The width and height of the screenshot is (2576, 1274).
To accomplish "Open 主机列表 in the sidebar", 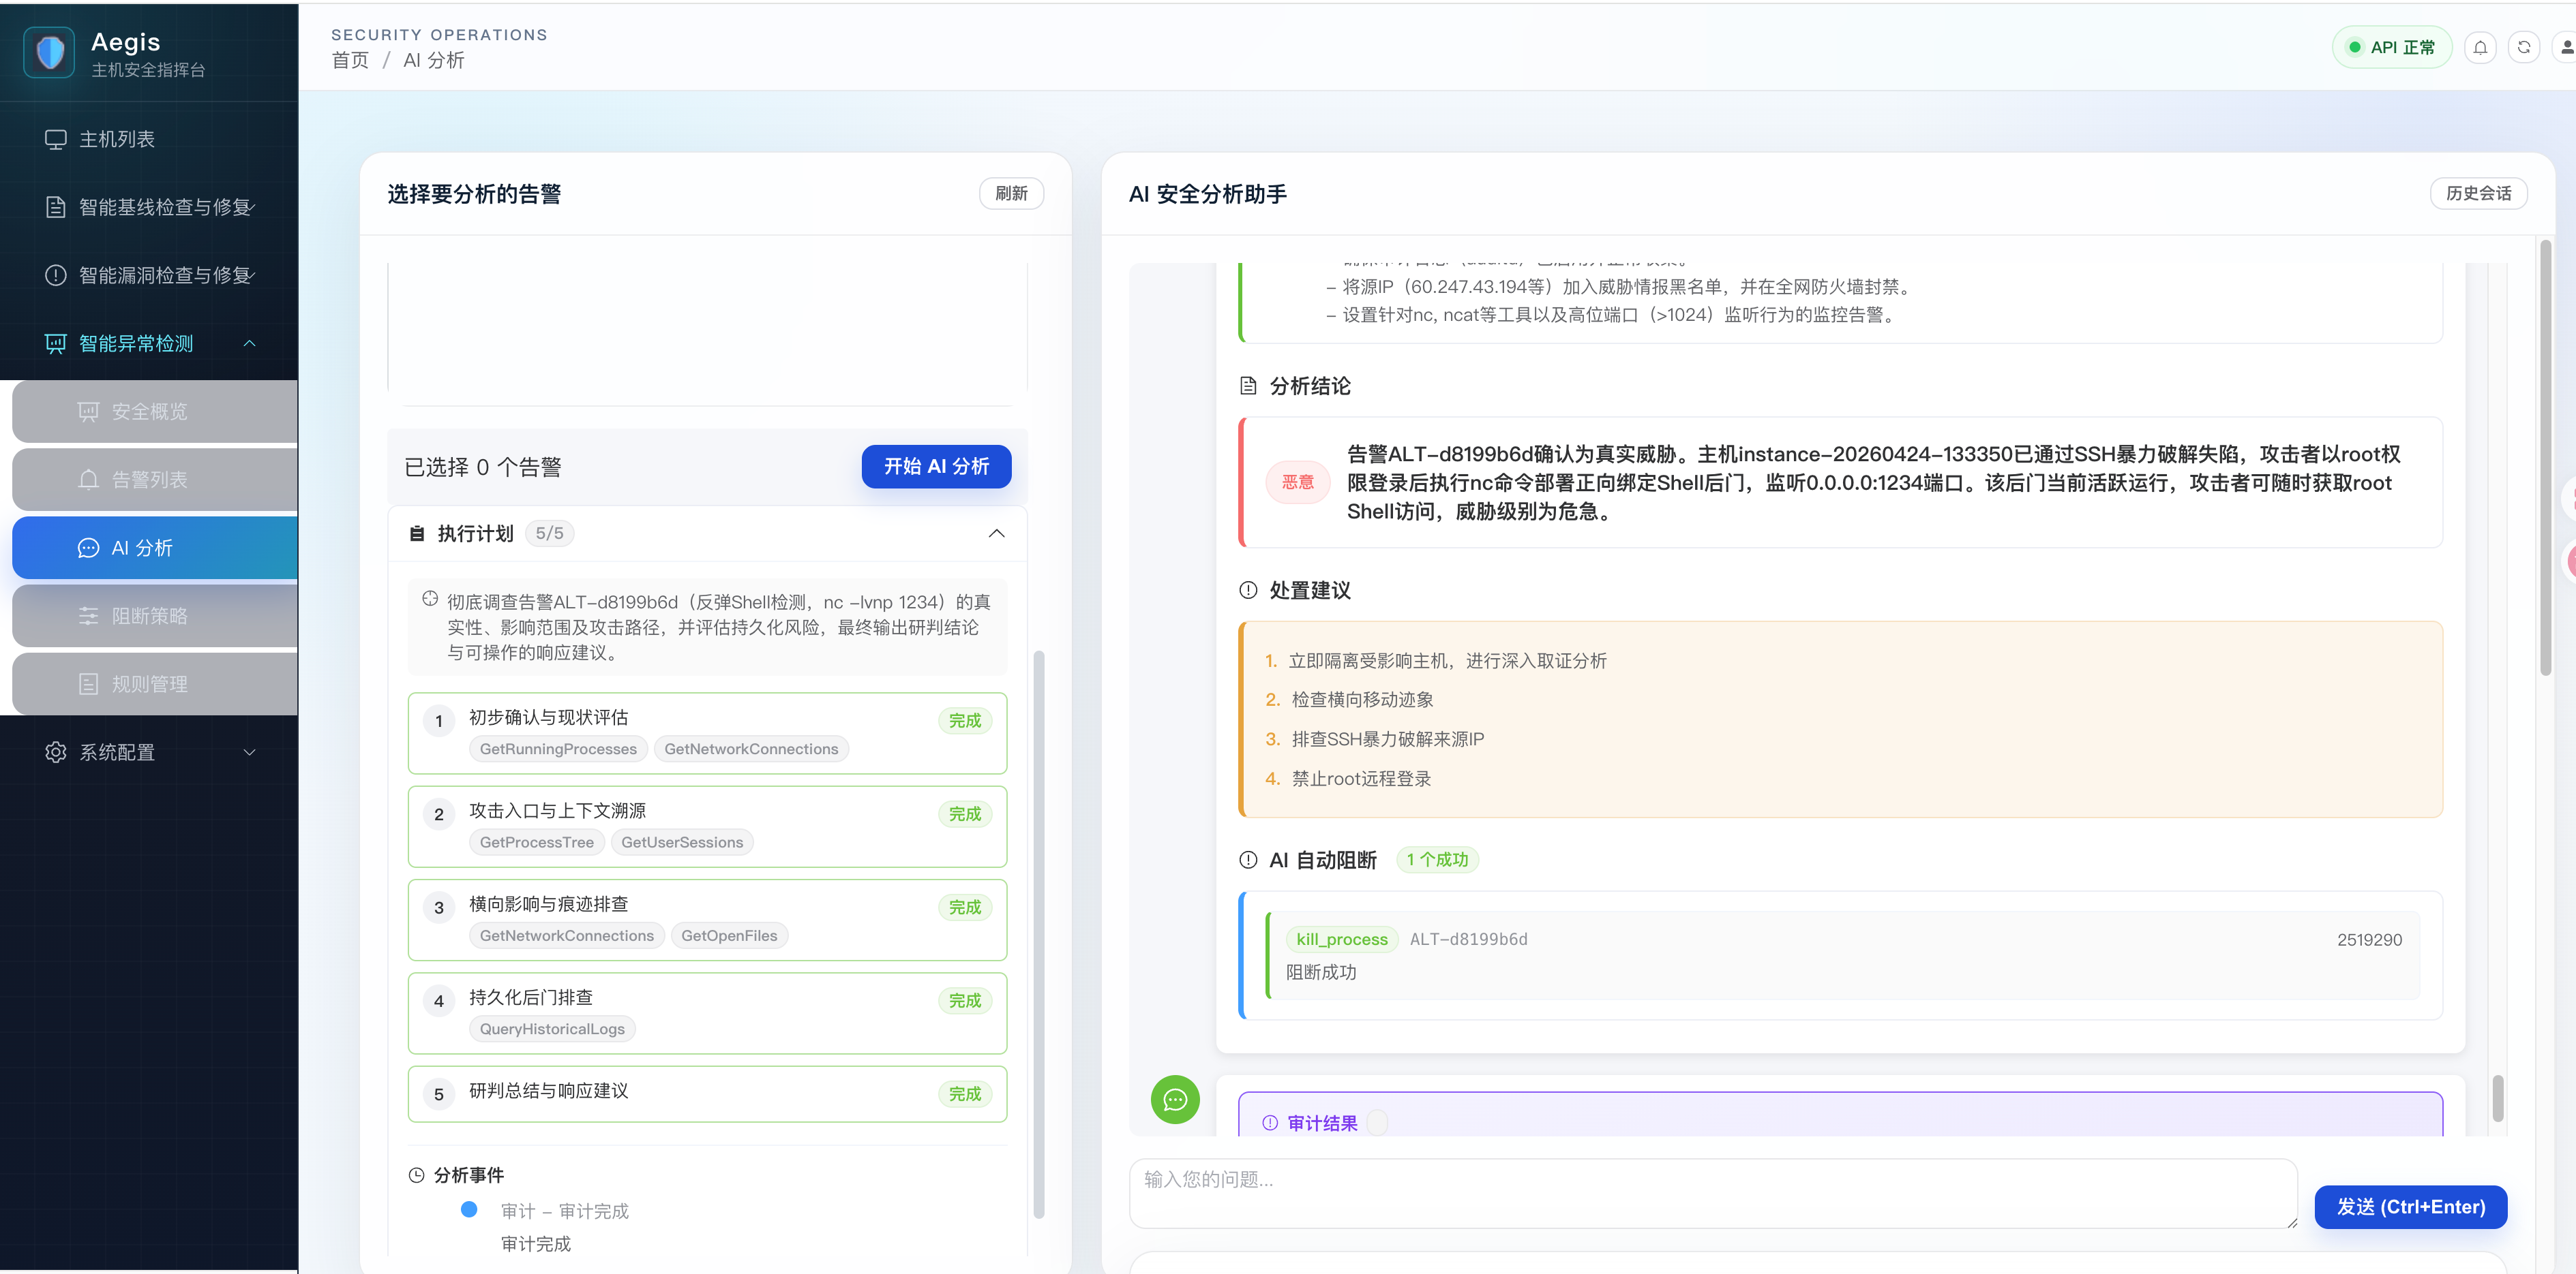I will point(150,140).
